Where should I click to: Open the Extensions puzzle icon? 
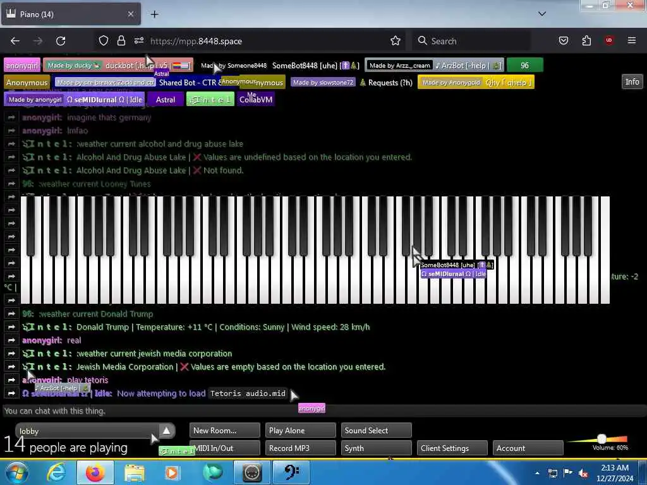coord(586,40)
